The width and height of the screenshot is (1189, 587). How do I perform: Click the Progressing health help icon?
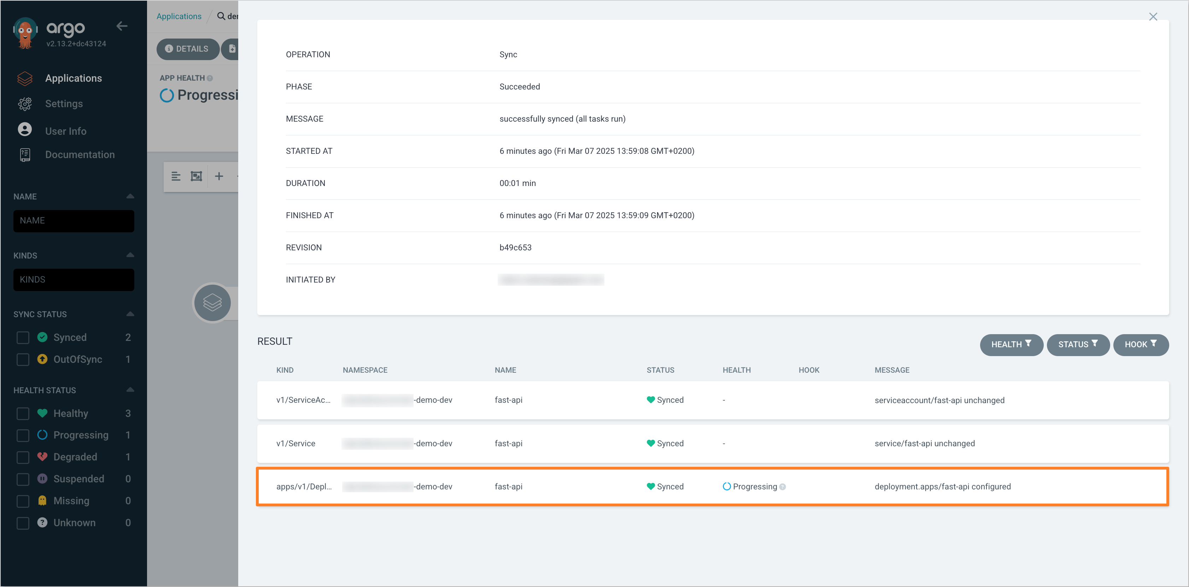tap(783, 487)
